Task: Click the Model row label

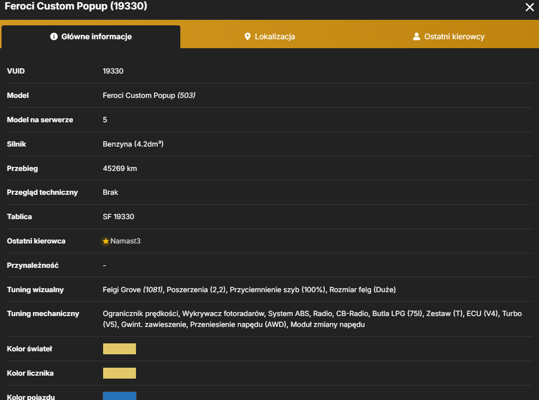Action: (x=18, y=95)
